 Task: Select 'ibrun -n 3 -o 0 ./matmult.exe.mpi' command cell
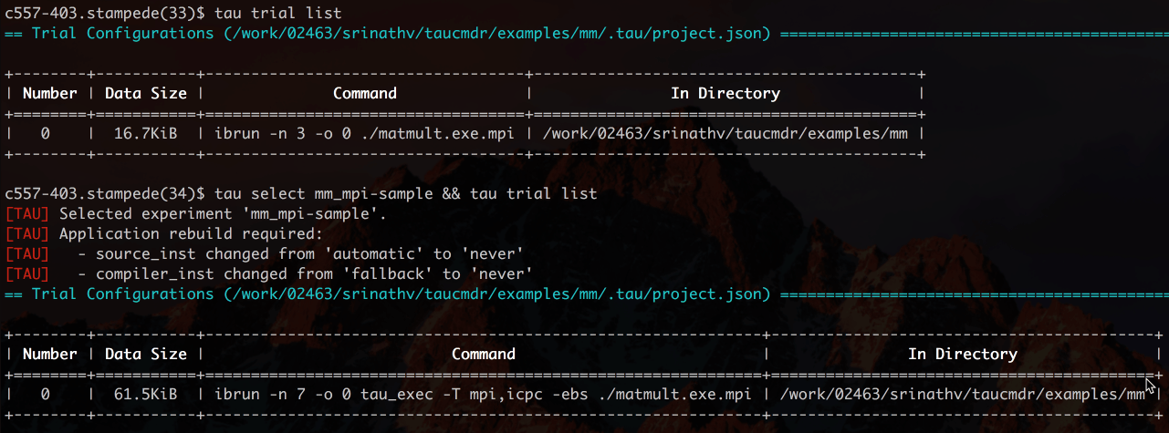[364, 133]
